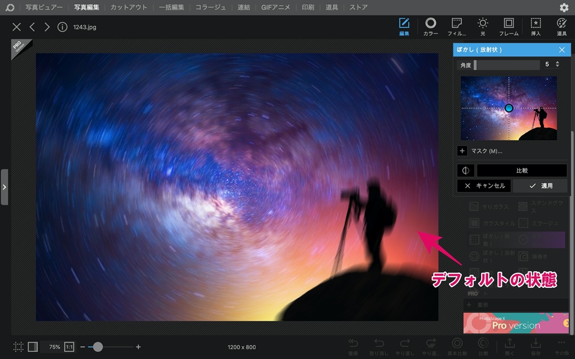
Task: Click the 復帰 revert icon
Action: pos(353,347)
